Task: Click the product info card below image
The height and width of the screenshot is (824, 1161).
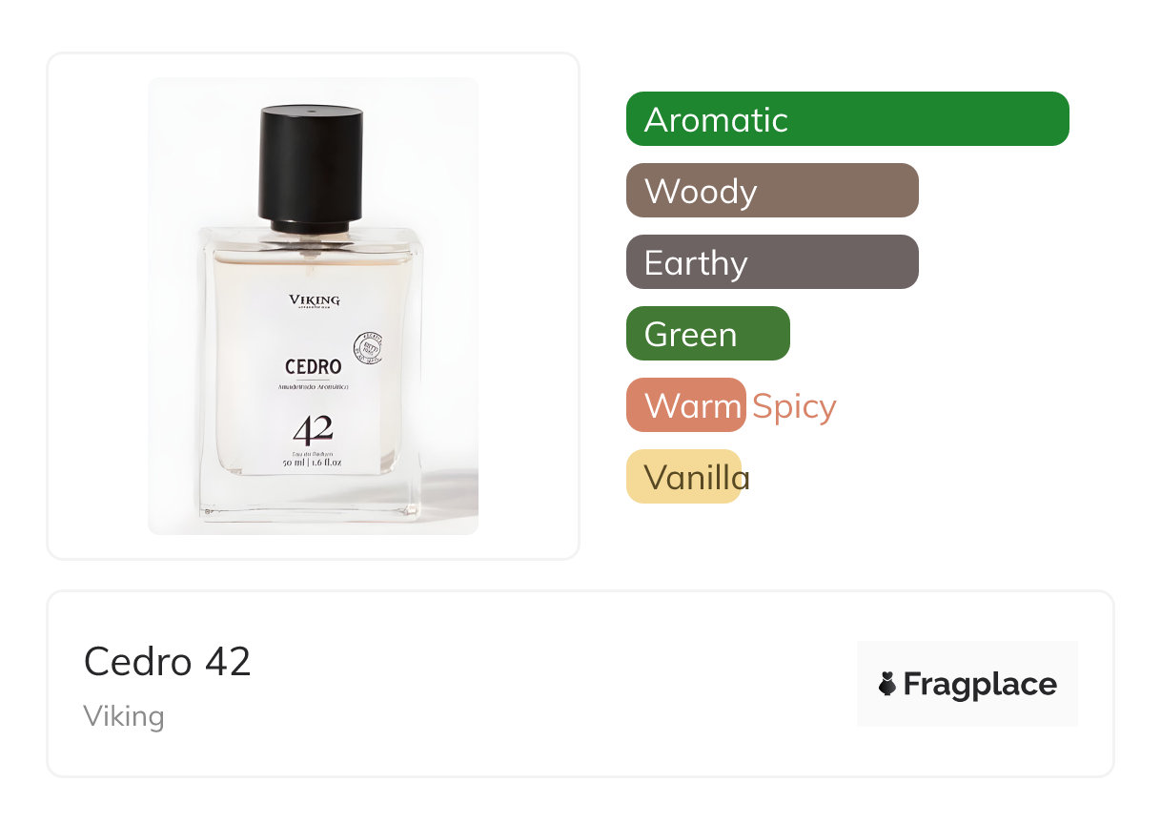Action: [580, 684]
